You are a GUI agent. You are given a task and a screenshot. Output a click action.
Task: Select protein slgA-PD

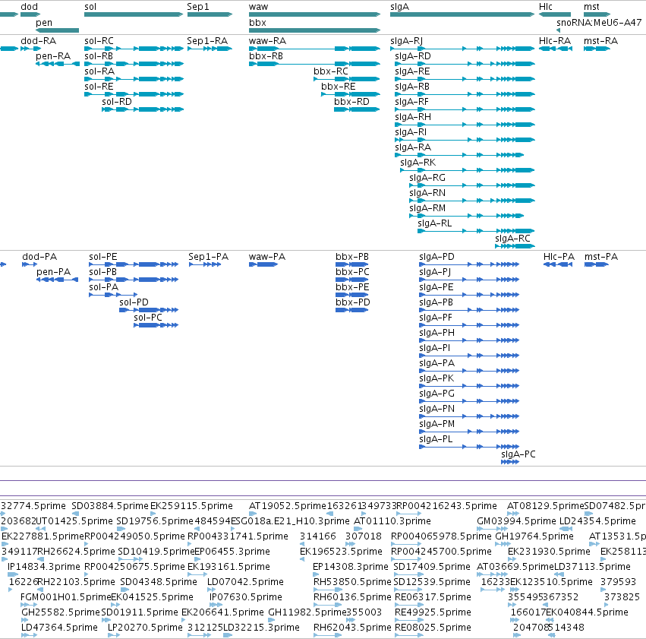[436, 257]
